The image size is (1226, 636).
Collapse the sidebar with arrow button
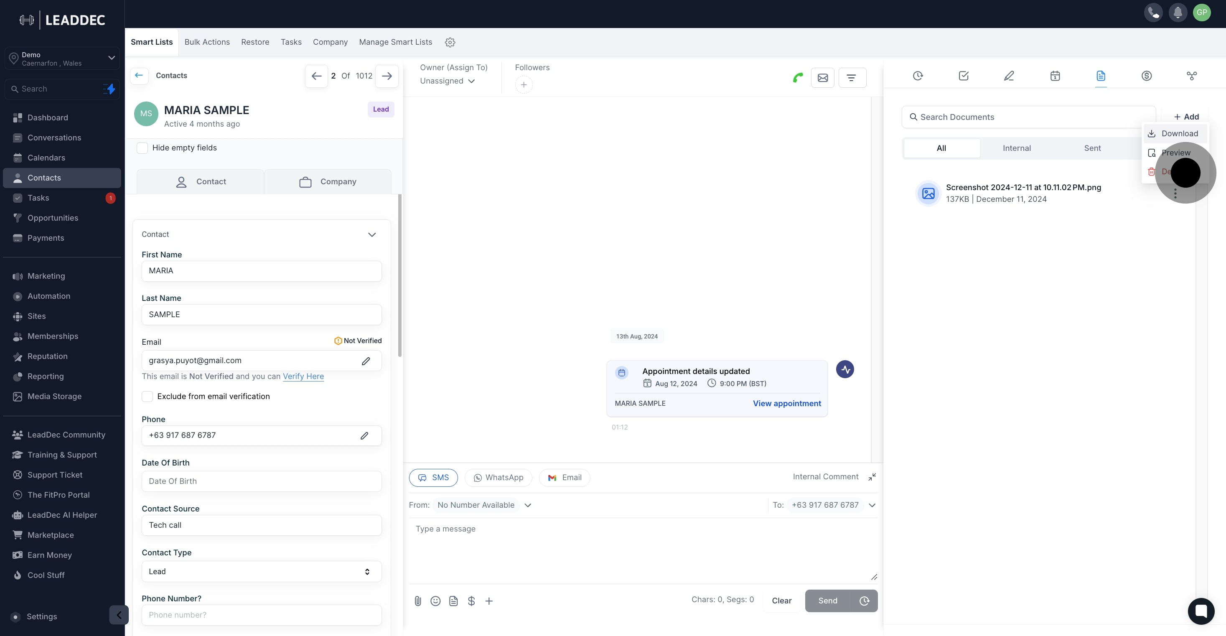(x=119, y=615)
